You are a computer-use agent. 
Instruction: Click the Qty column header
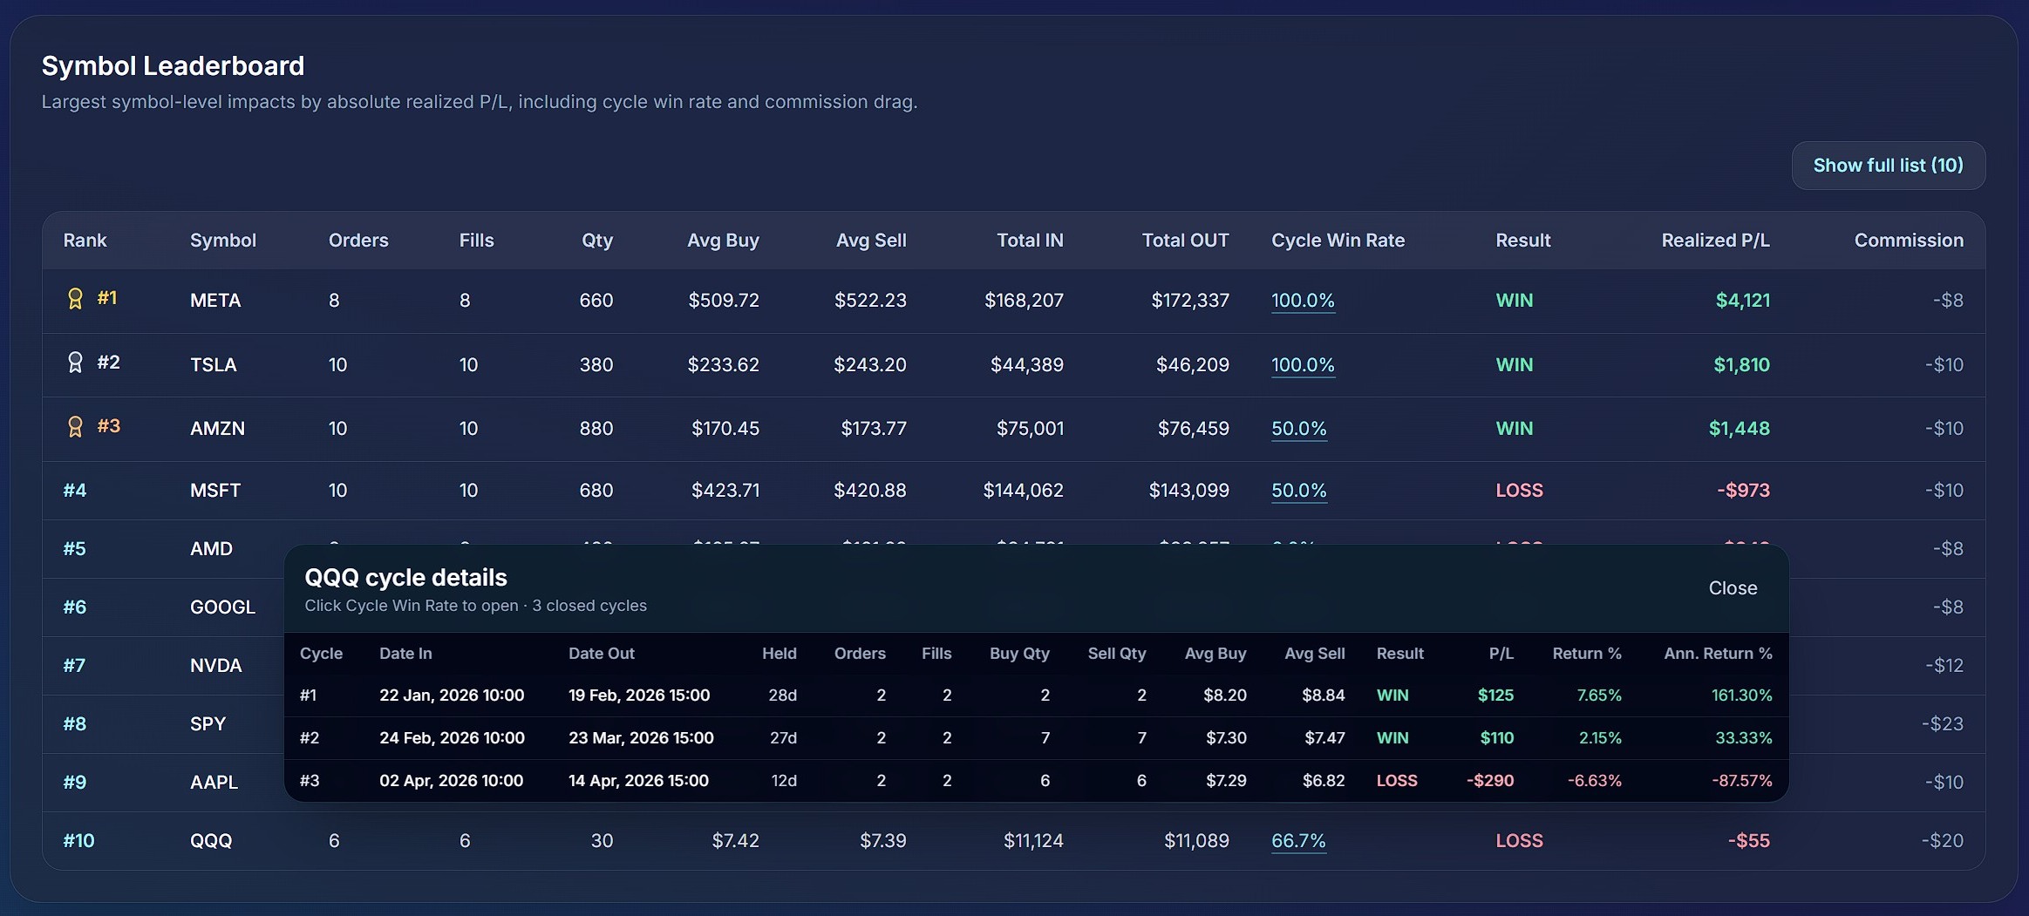[x=597, y=241]
